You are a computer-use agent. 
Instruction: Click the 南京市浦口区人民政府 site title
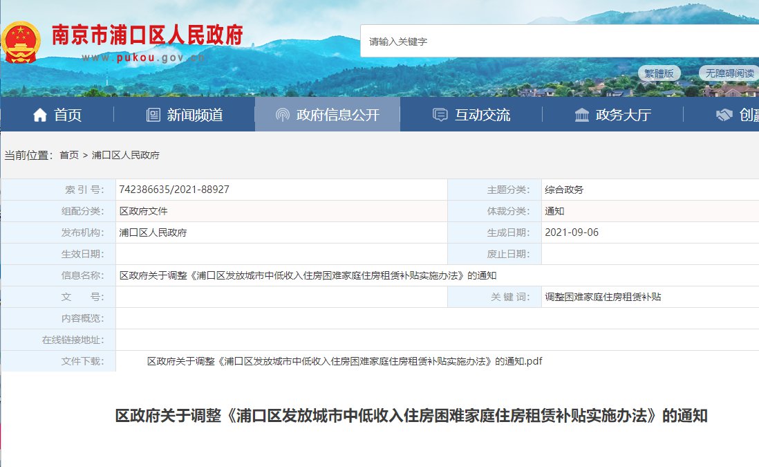pos(147,35)
